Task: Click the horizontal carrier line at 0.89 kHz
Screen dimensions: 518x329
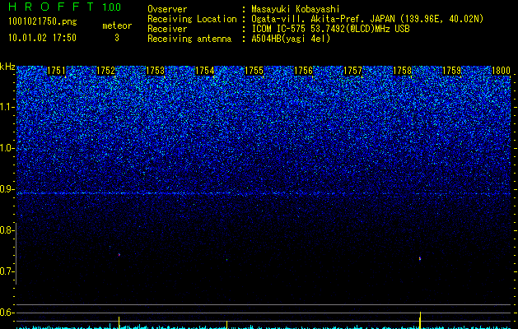Action: pyautogui.click(x=264, y=193)
